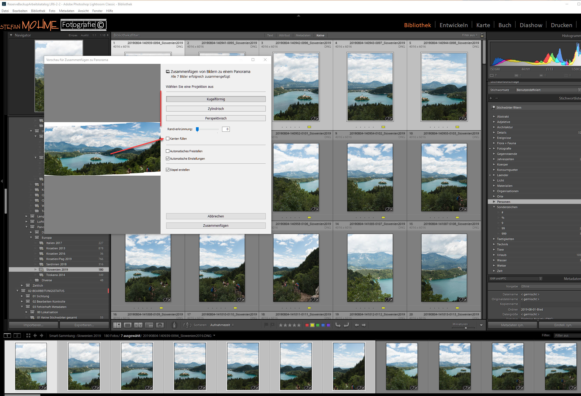Screen dimensions: 581x396
Task: Collapse Sonderzeichen keyword group
Action: (x=494, y=207)
